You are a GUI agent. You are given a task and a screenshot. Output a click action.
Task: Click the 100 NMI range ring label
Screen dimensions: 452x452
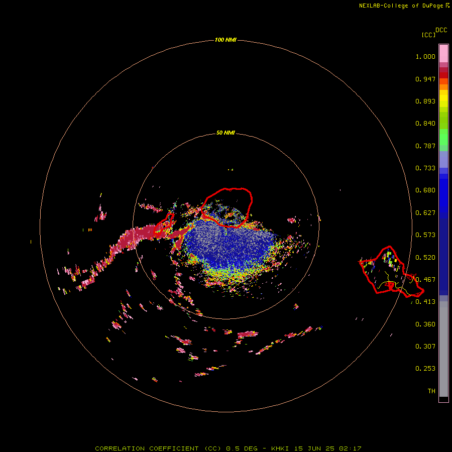(x=225, y=40)
